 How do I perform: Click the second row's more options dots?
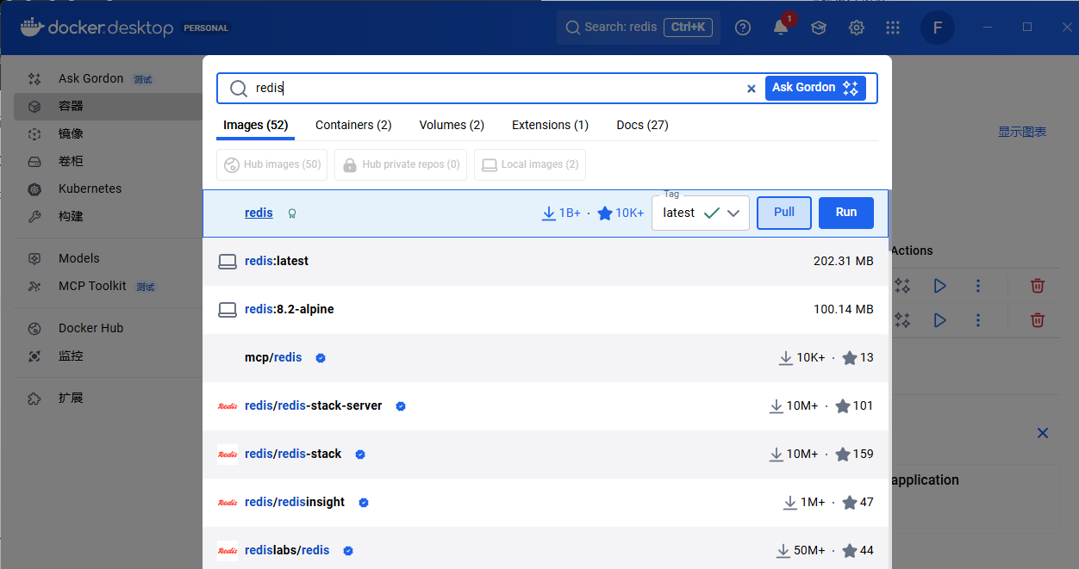pos(978,320)
